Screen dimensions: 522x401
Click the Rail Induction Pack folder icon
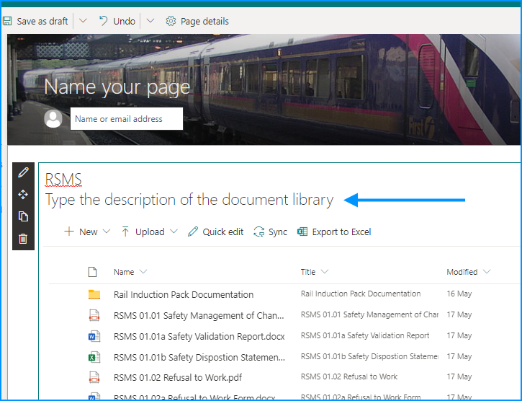click(x=94, y=294)
